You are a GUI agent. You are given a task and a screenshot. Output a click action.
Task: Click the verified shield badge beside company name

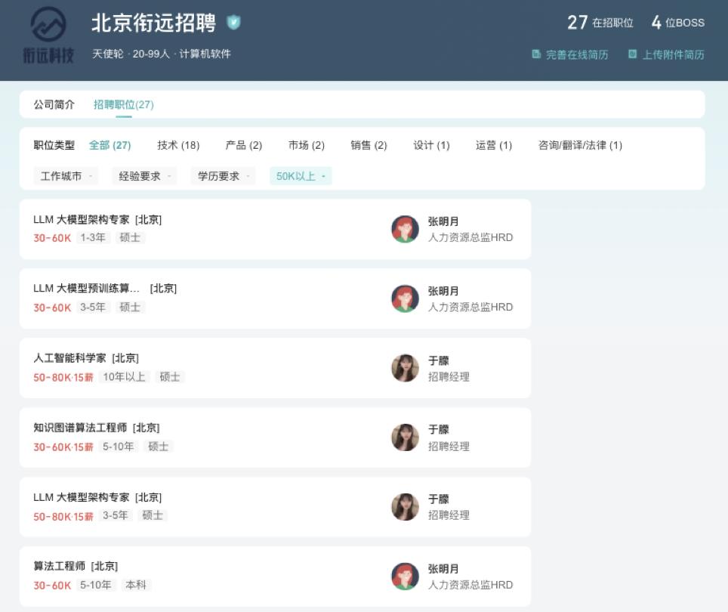pyautogui.click(x=234, y=23)
